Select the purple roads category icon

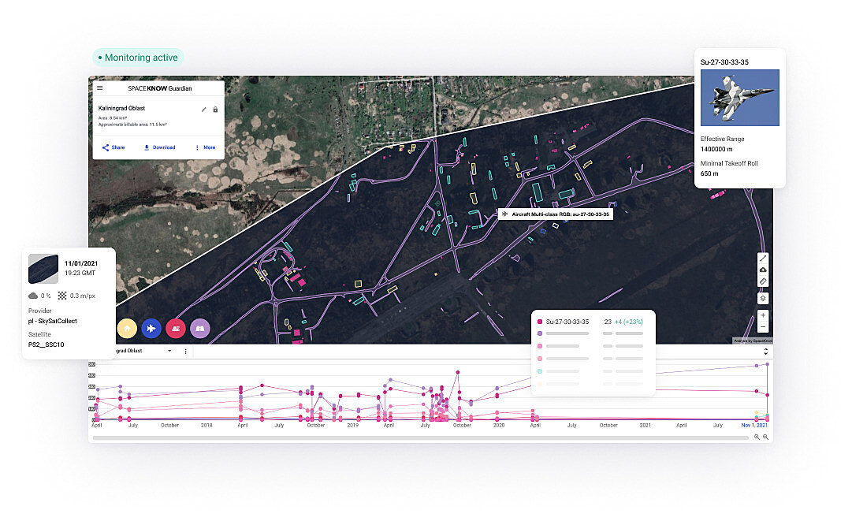200,328
